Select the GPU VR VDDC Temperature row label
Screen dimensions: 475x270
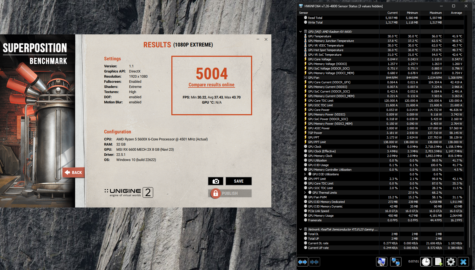point(326,45)
